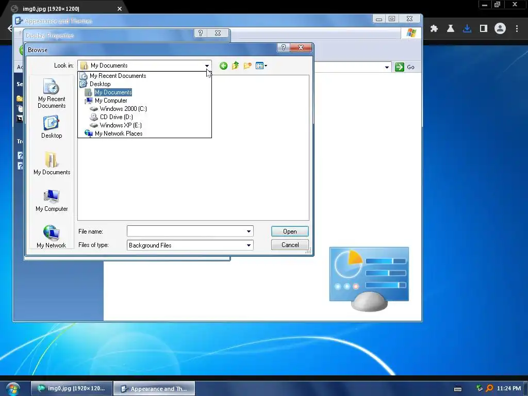Screen dimensions: 528x396
Task: Toggle the browser side panel
Action: point(484,29)
